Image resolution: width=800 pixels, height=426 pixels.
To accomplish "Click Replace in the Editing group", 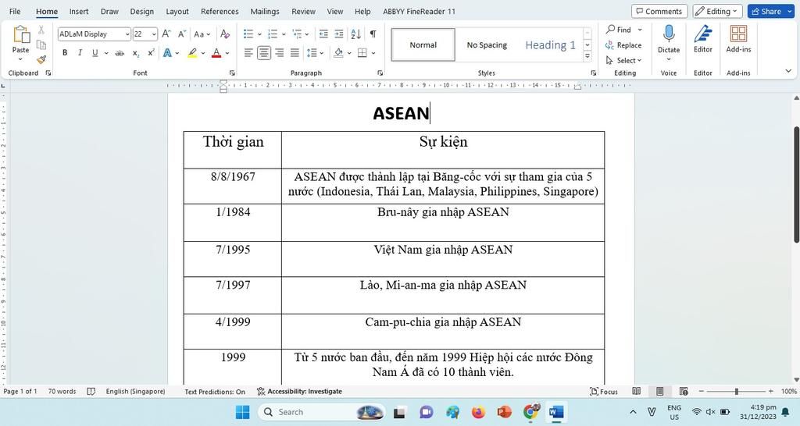I will pyautogui.click(x=623, y=44).
